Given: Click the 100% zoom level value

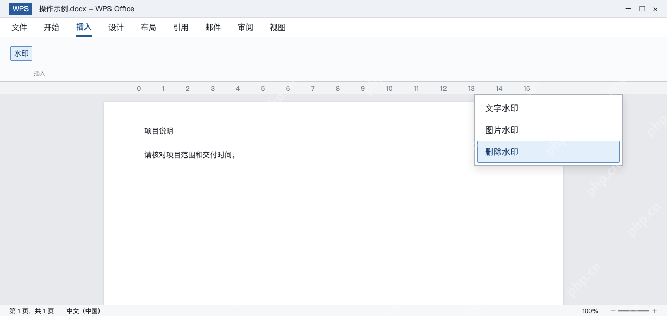Looking at the screenshot, I should tap(590, 311).
